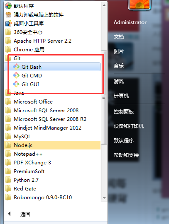
Task: Open 设备和打印机 in the right pane
Action: pos(129,126)
